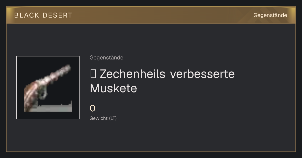302x158 pixels.
Task: Click the word BLACK in the header
Action: click(x=27, y=15)
